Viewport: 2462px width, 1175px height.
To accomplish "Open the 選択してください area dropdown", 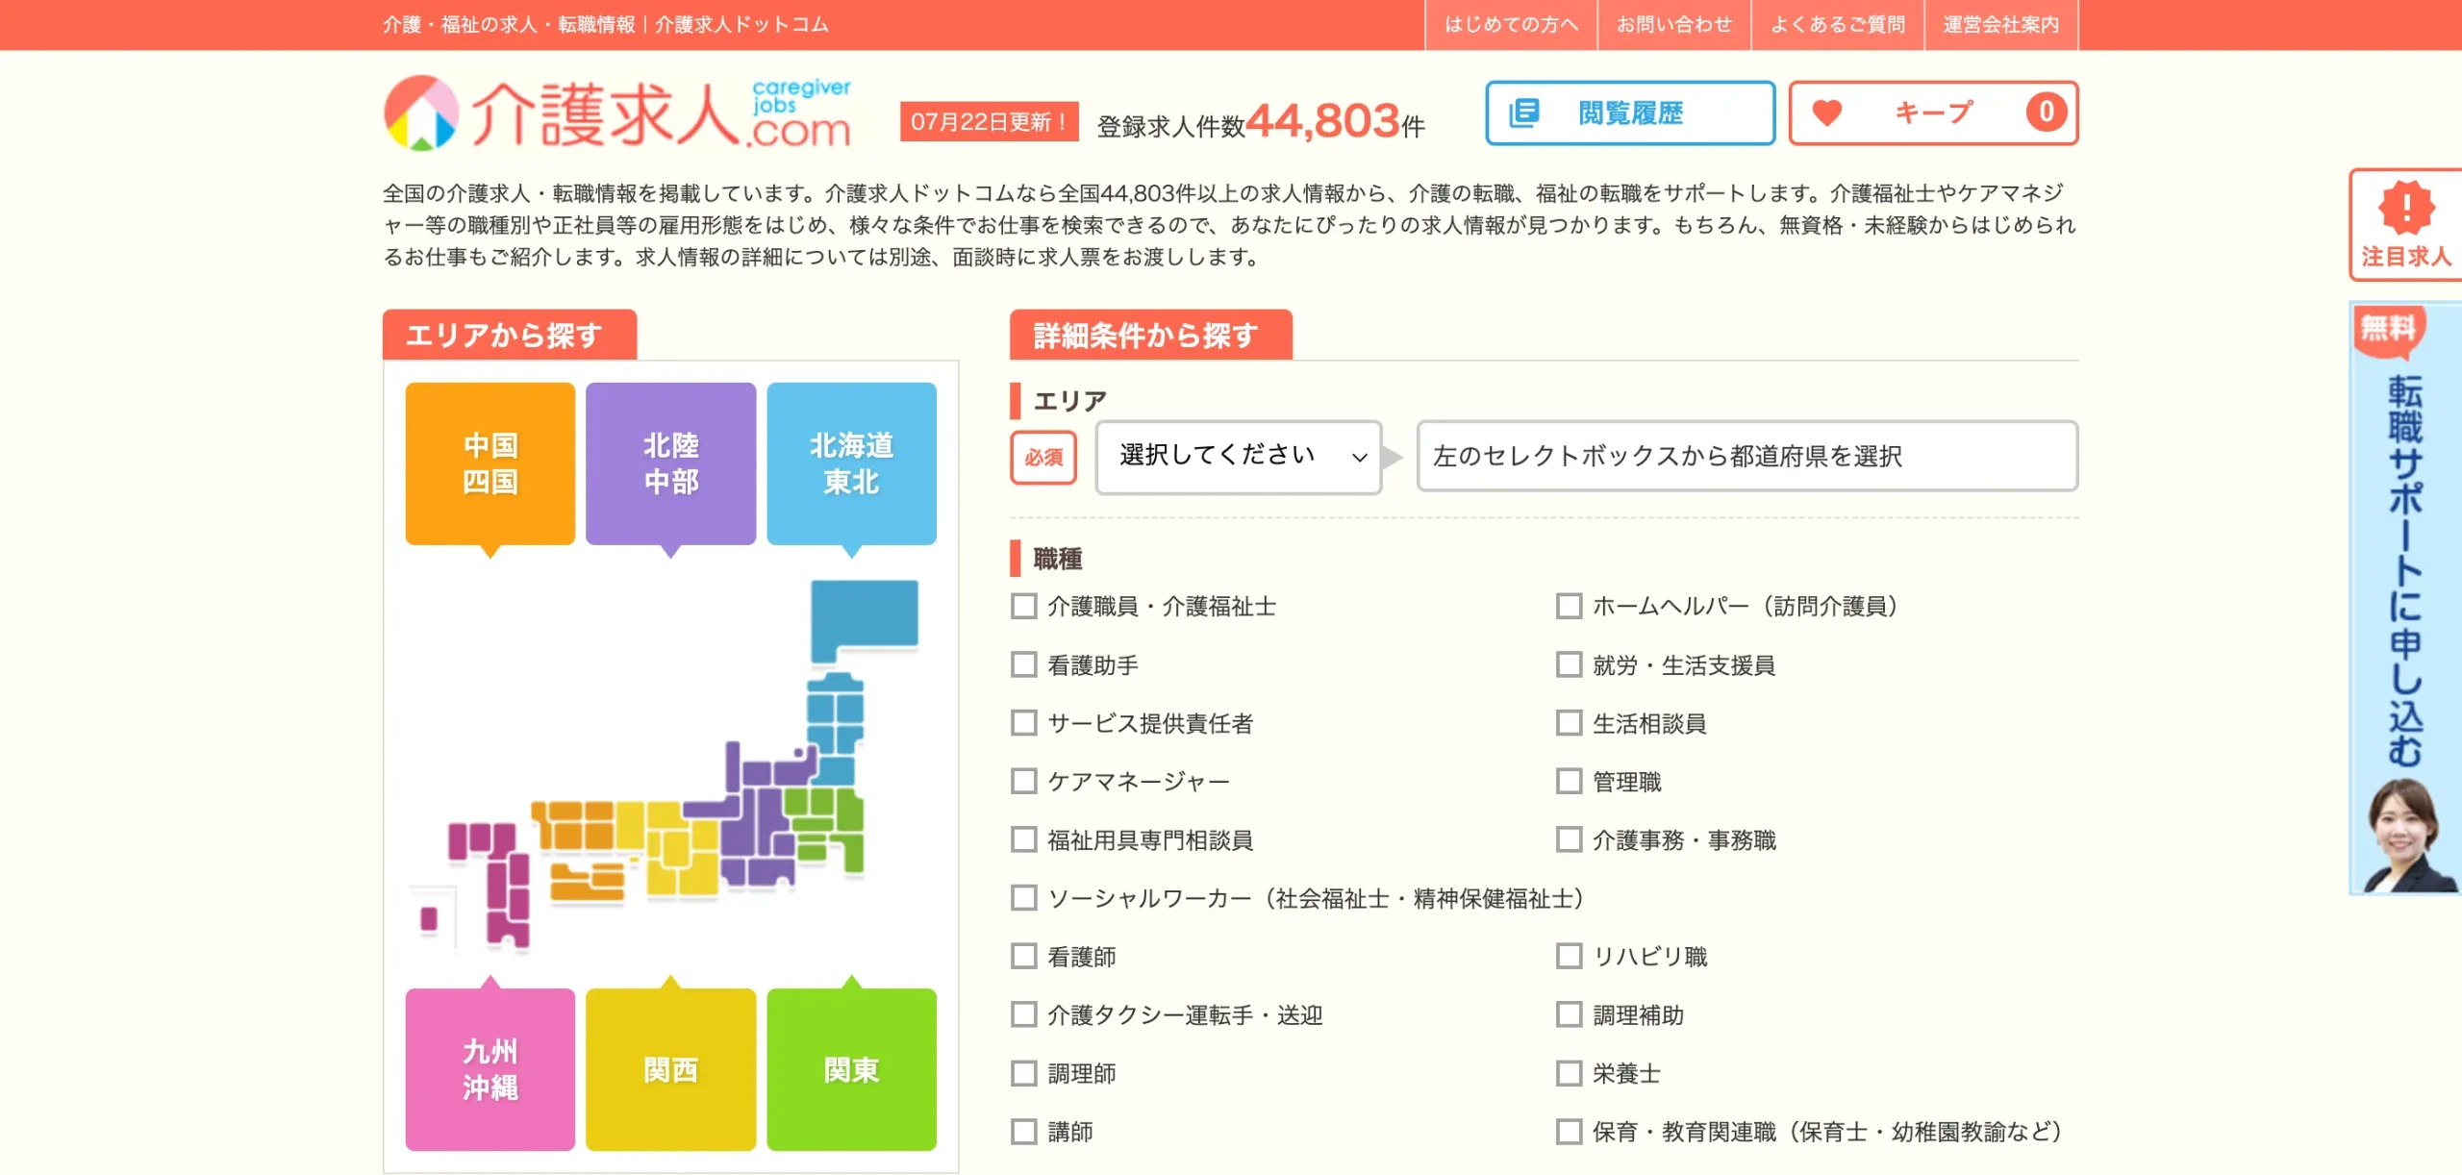I will coord(1239,457).
